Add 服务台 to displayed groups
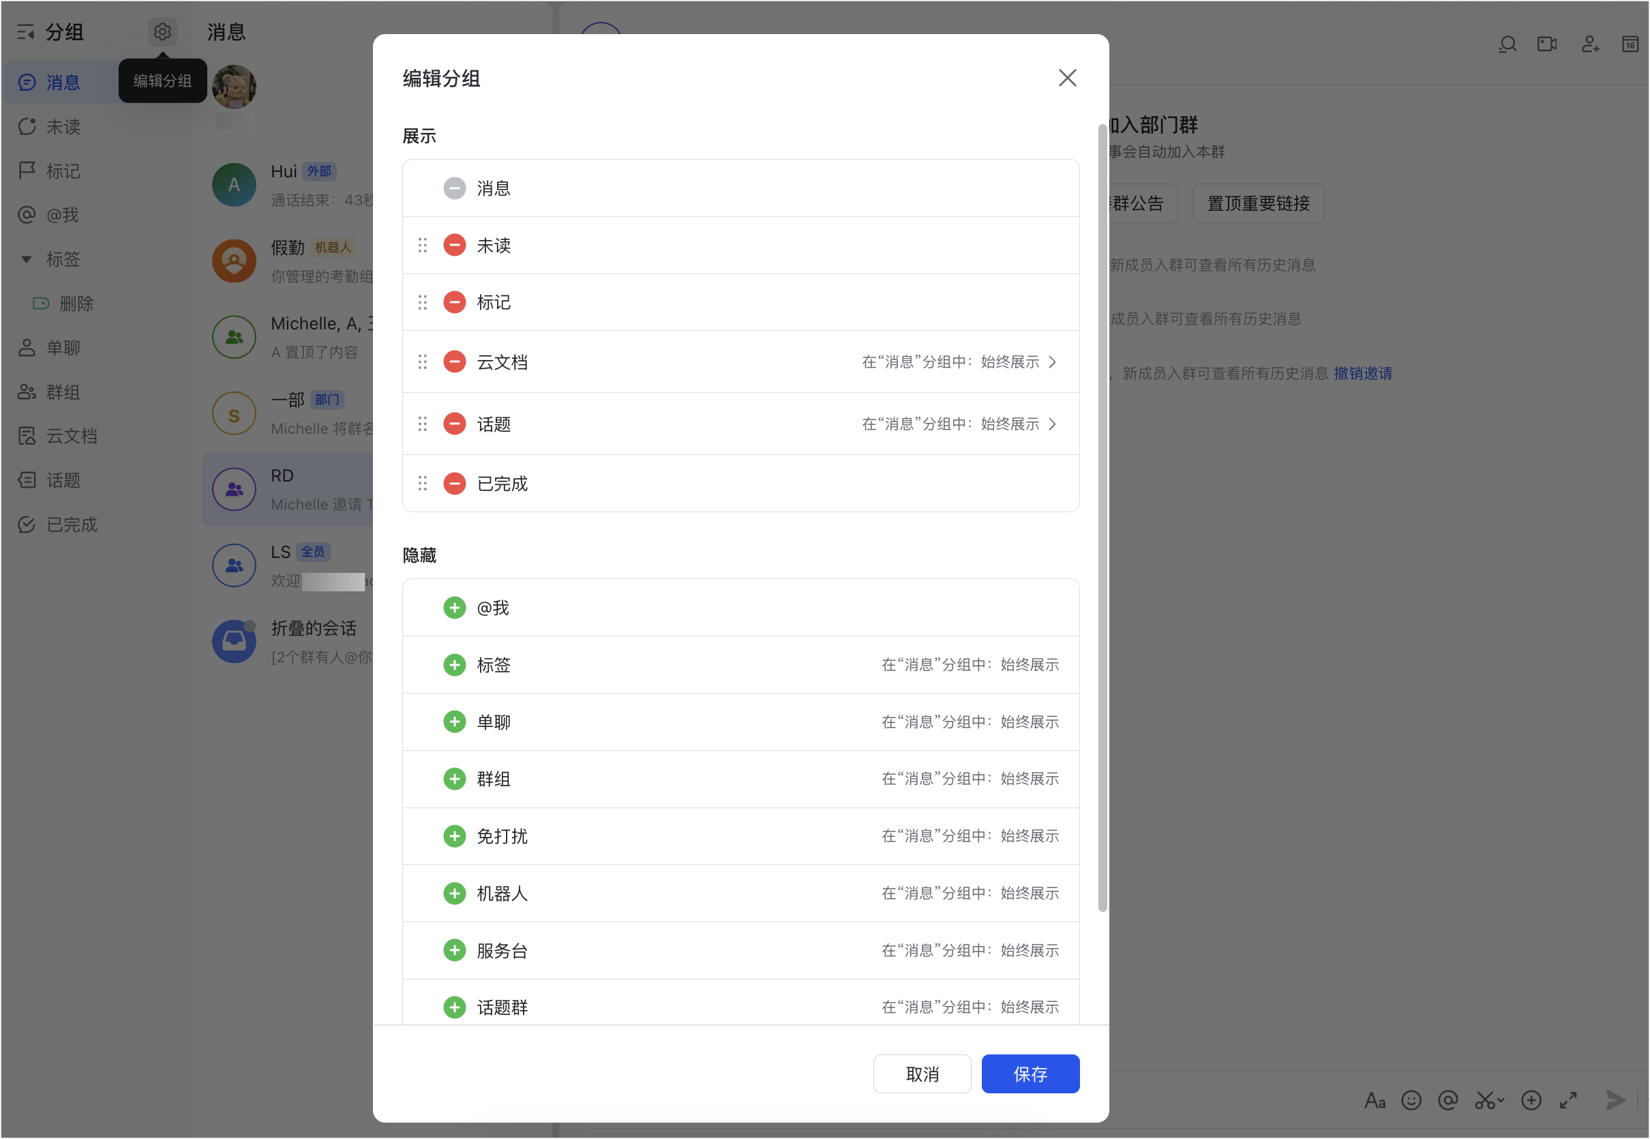 [454, 950]
